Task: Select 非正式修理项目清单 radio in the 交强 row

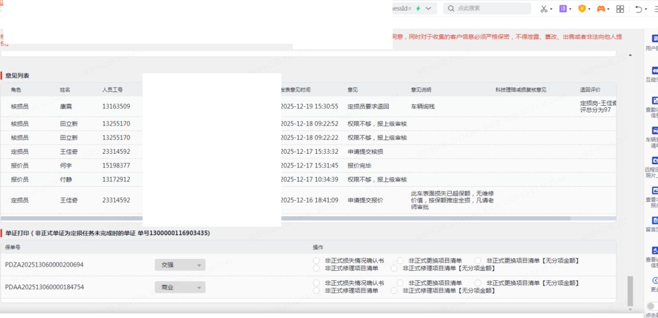Action: (316, 268)
